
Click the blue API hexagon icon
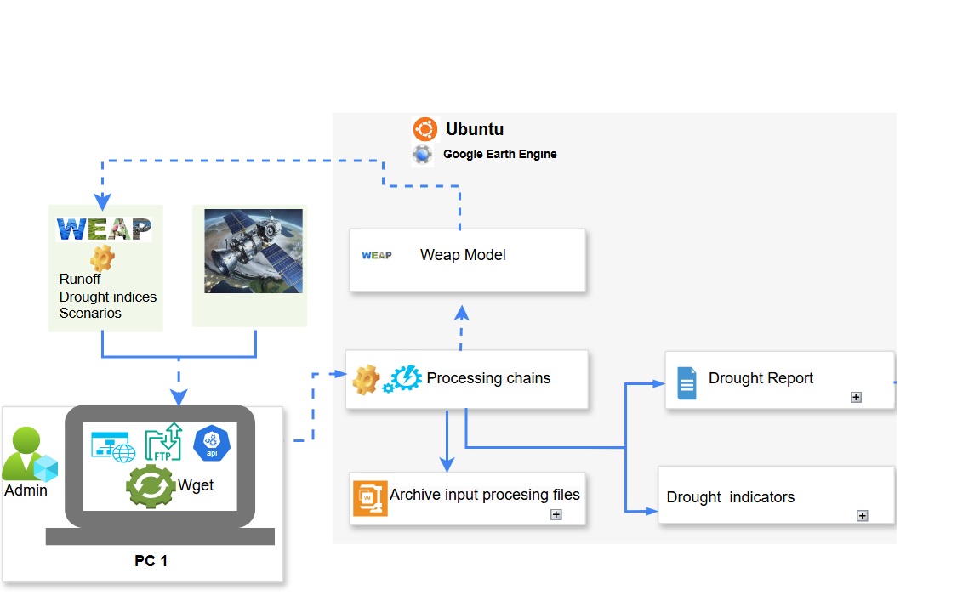coord(213,442)
